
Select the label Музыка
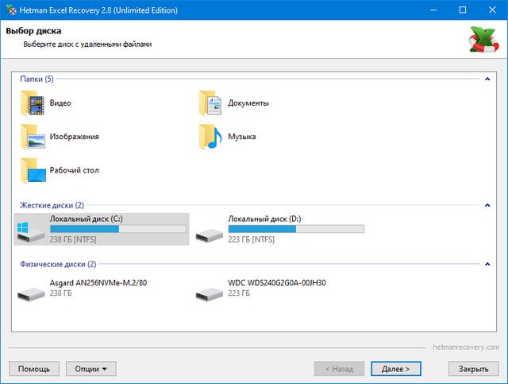[241, 137]
